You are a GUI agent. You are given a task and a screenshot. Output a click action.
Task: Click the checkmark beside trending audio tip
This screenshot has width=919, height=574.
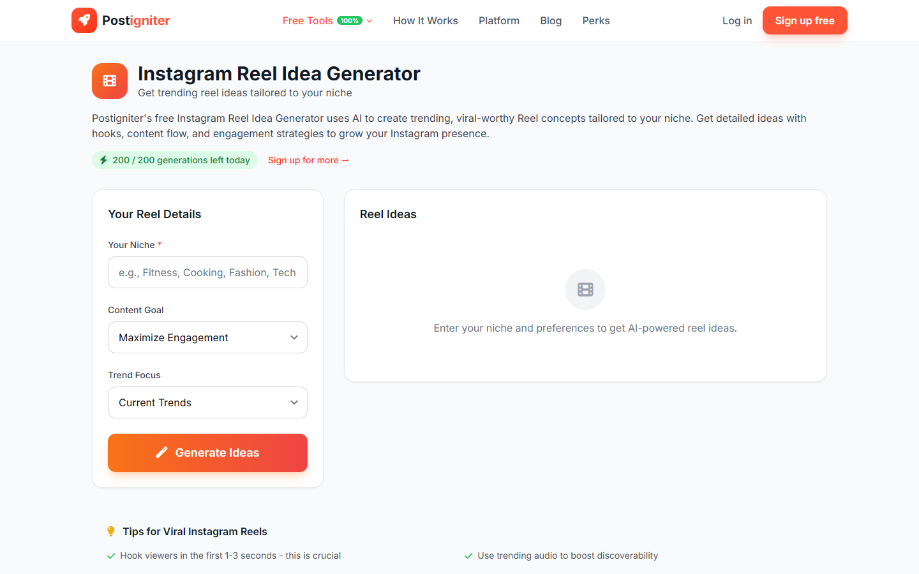click(468, 556)
